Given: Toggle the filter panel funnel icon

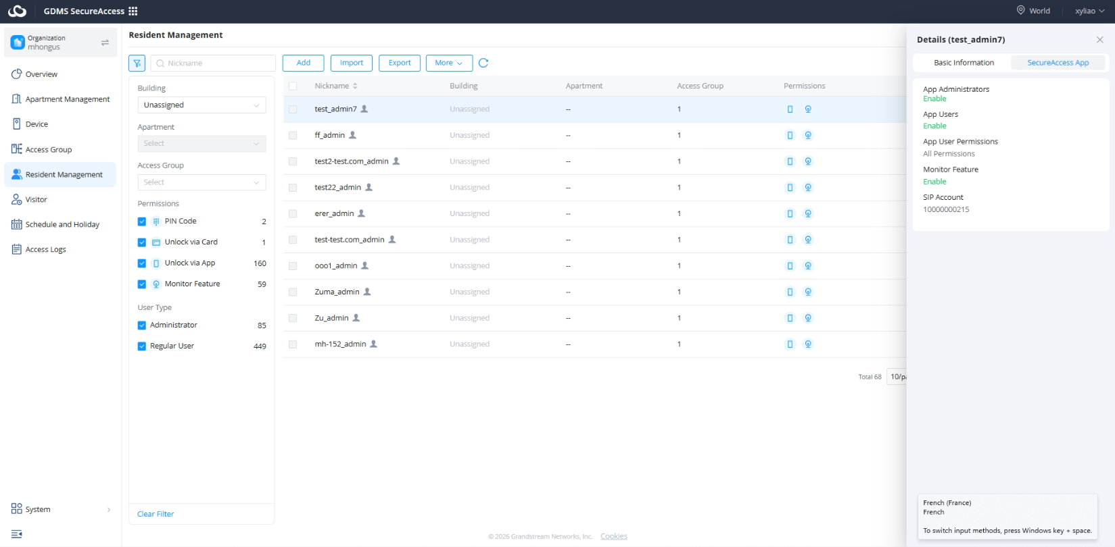Looking at the screenshot, I should point(137,63).
